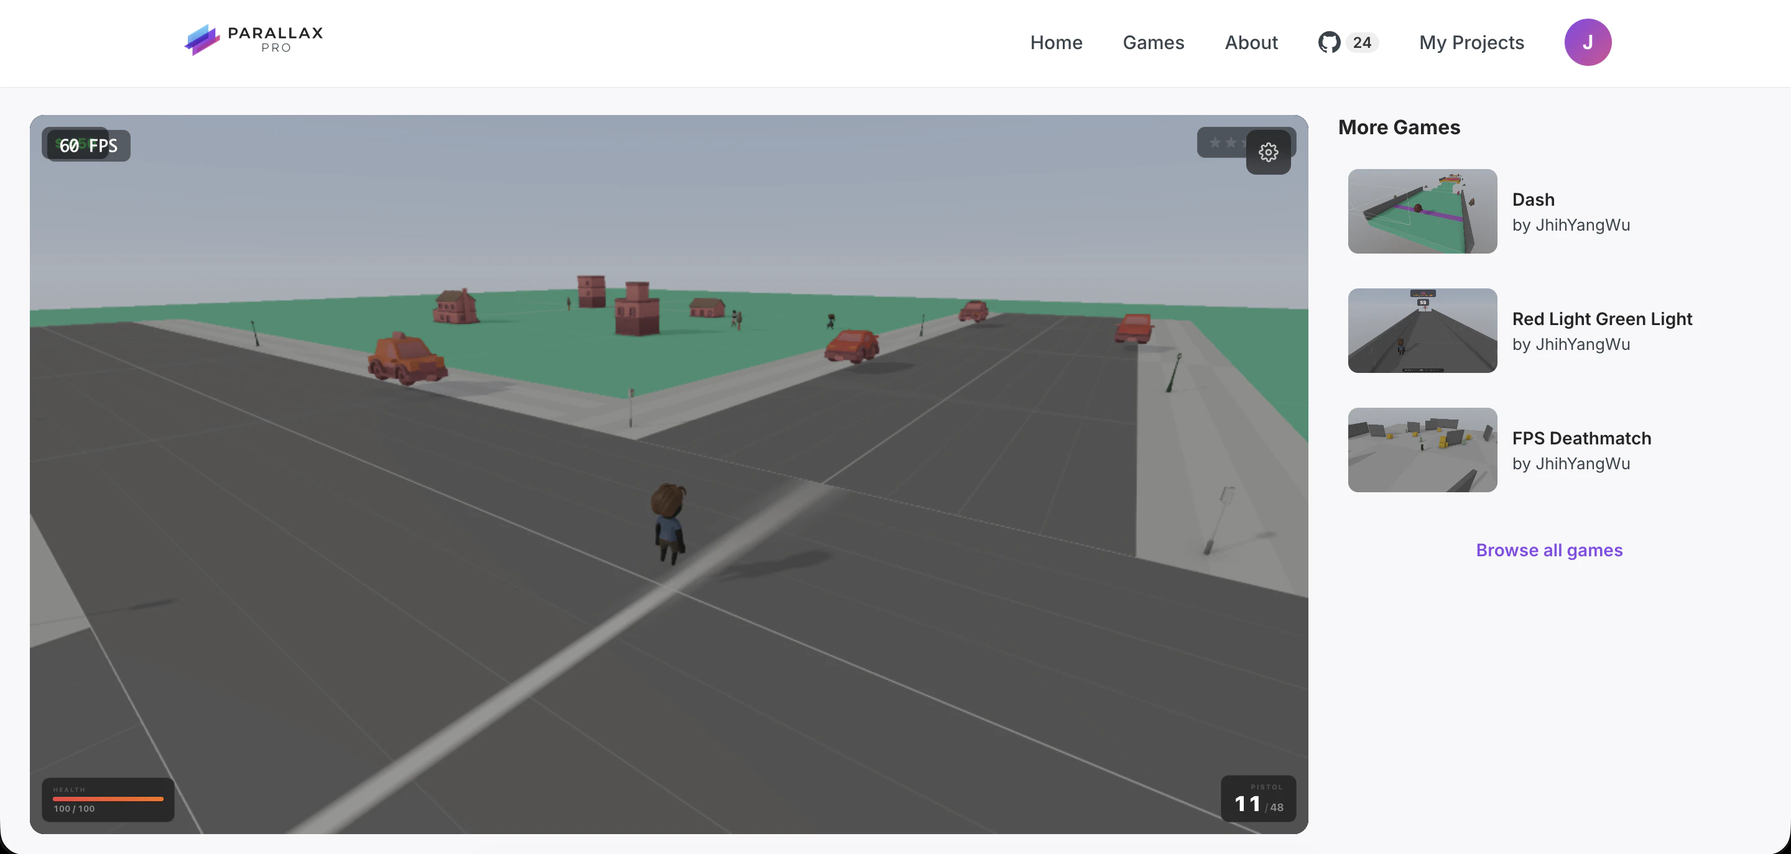Open the account menu via the J avatar
Image resolution: width=1791 pixels, height=854 pixels.
tap(1588, 42)
